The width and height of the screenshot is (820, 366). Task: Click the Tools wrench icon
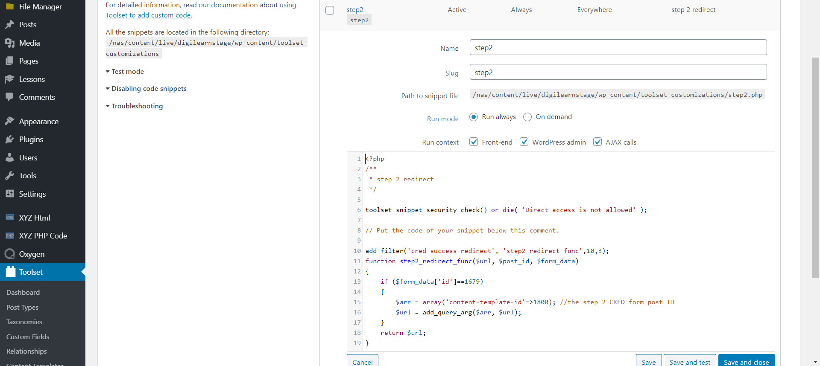[10, 176]
